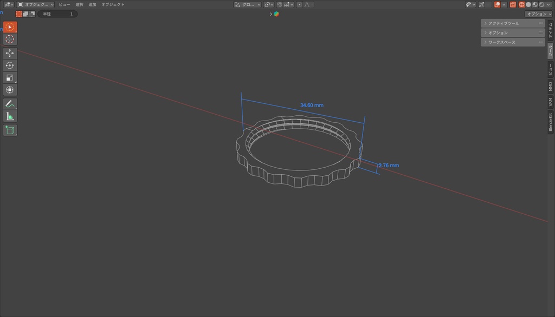Screen dimensions: 555x317
Task: Open the オプション dropdown in tool header
Action: tap(538, 14)
